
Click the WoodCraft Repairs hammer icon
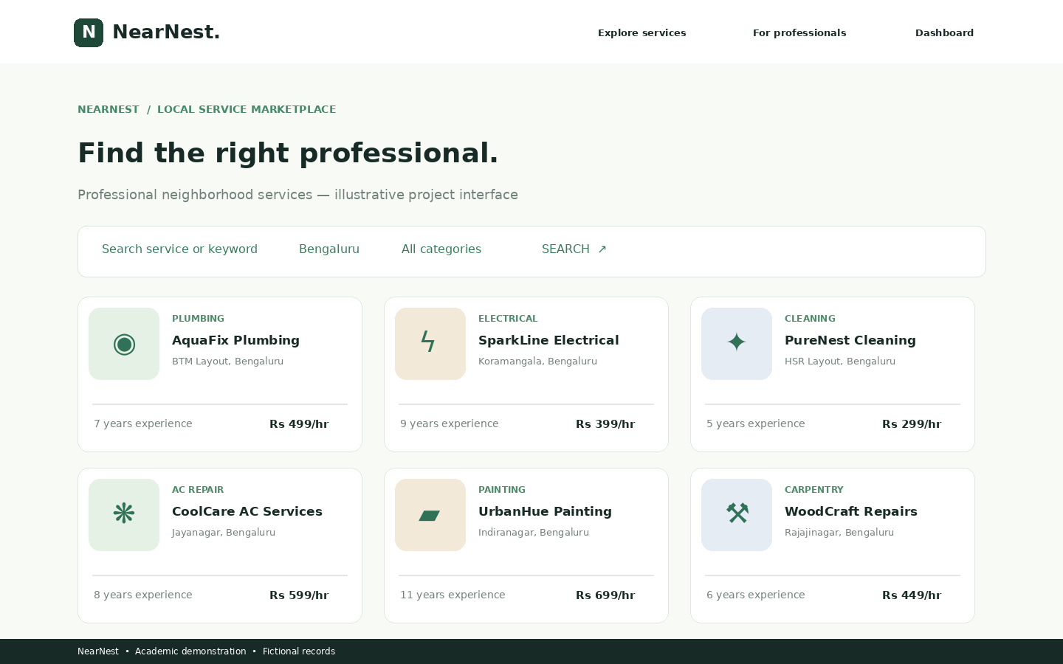point(737,515)
